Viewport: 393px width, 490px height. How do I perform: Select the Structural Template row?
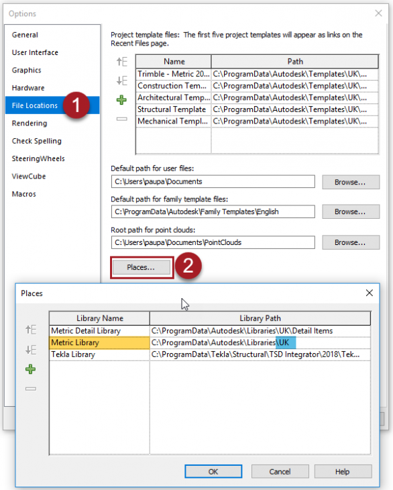[x=258, y=109]
